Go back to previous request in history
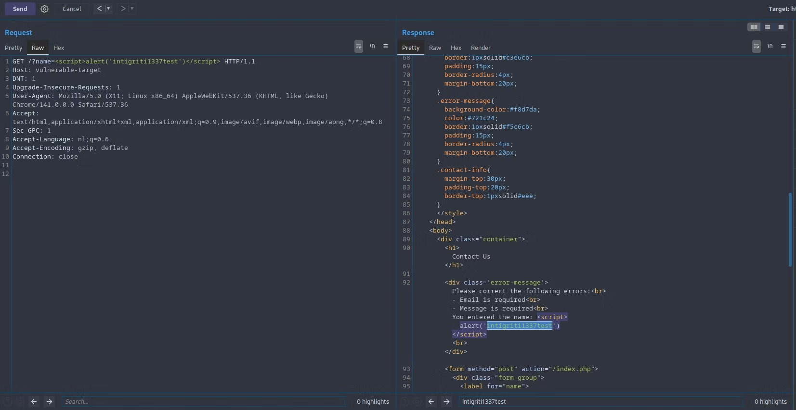The height and width of the screenshot is (410, 796). click(99, 9)
